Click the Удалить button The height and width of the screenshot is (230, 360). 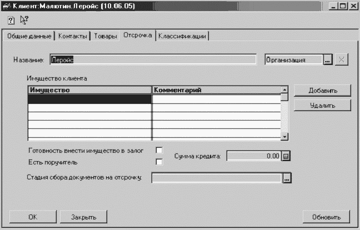(x=314, y=104)
